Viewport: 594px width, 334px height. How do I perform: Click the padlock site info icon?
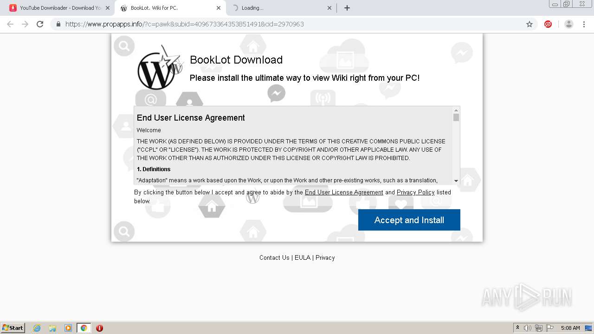coord(58,24)
